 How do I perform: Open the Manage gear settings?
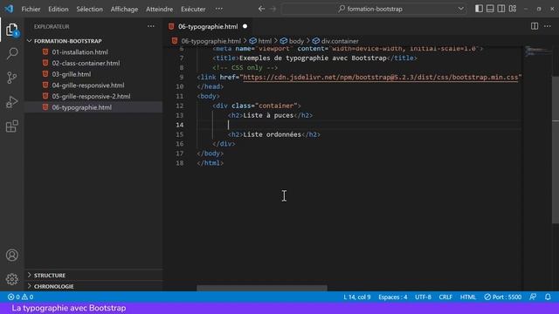pos(11,279)
